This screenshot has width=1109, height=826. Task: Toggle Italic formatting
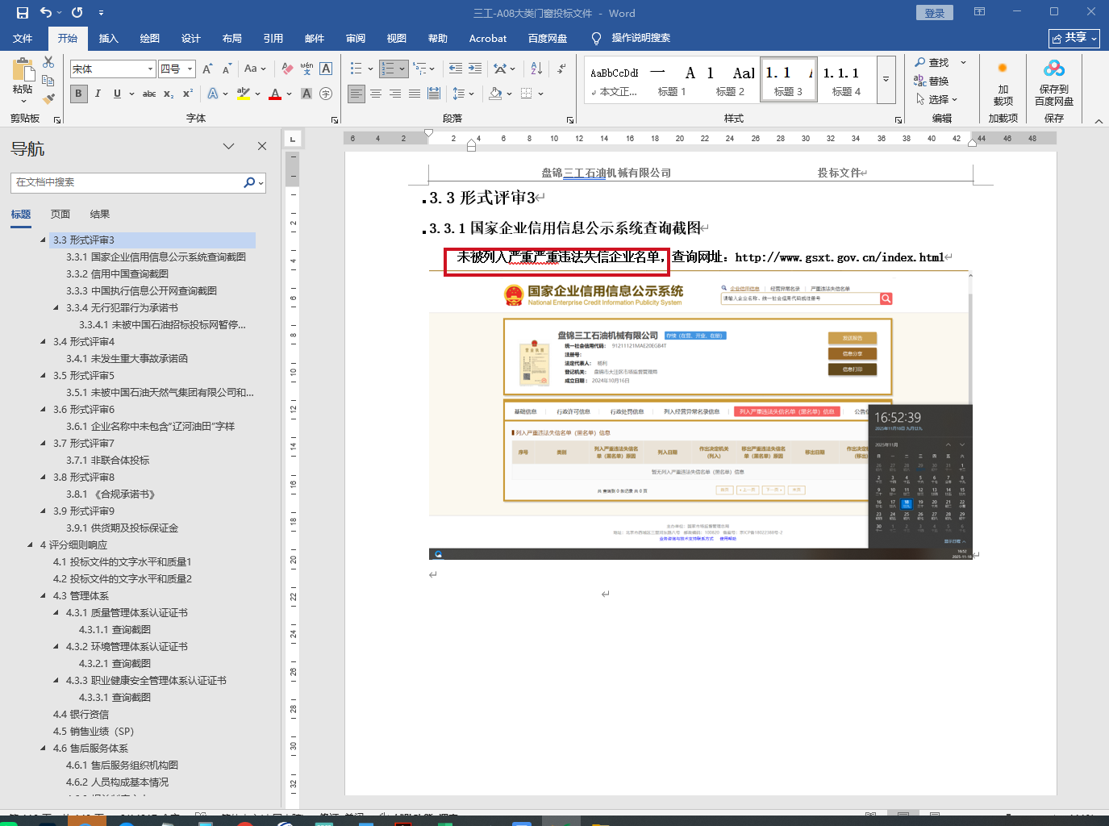[98, 94]
